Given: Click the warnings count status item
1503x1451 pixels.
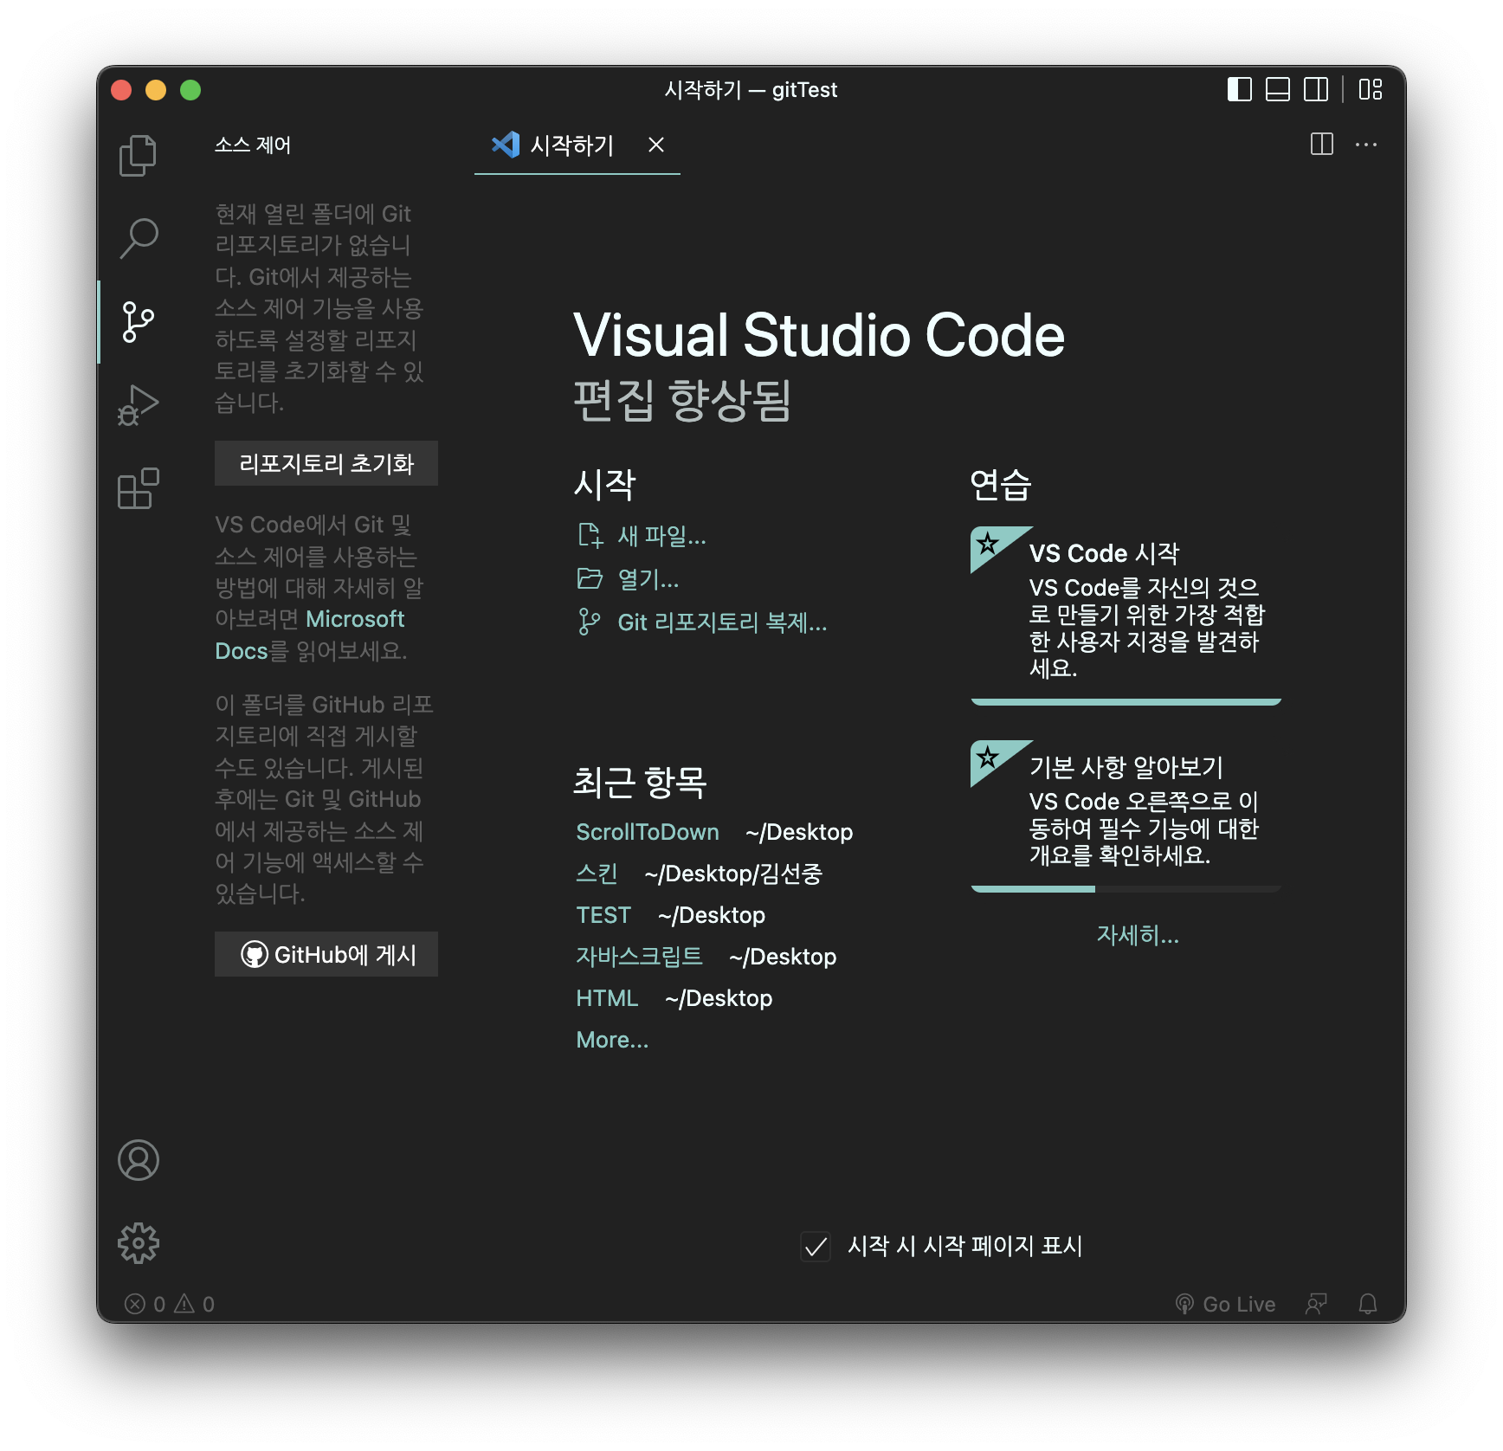Looking at the screenshot, I should (195, 1304).
